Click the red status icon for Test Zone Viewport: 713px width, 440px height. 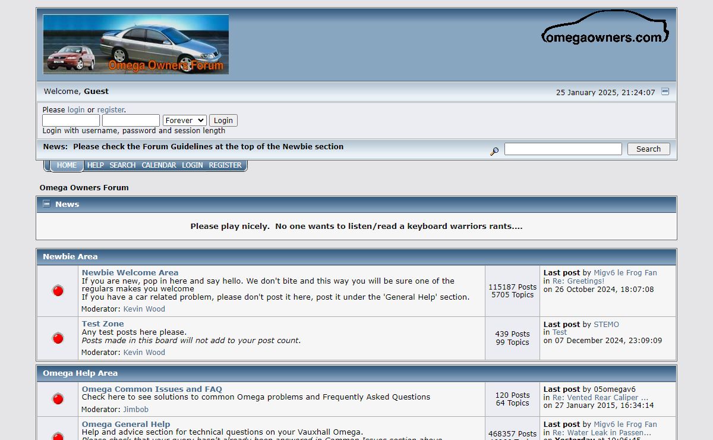[x=58, y=338]
